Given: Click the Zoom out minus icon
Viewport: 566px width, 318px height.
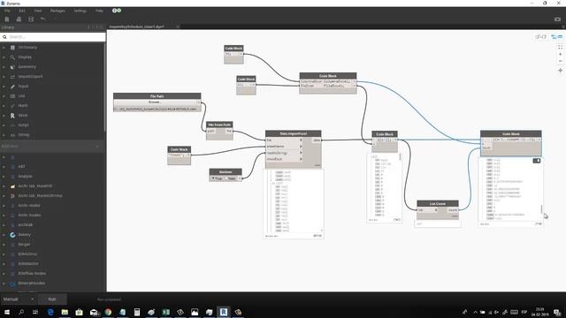Looking at the screenshot, I should tap(560, 61).
